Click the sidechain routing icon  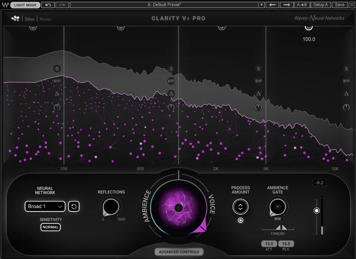[x=16, y=18]
